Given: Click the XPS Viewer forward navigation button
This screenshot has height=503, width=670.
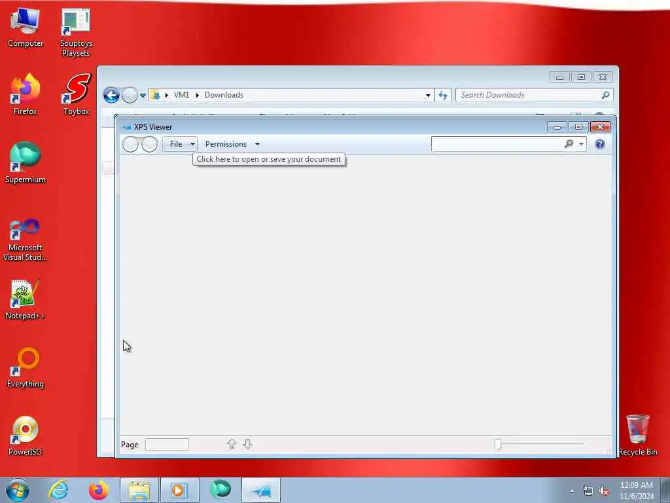Looking at the screenshot, I should tap(149, 144).
